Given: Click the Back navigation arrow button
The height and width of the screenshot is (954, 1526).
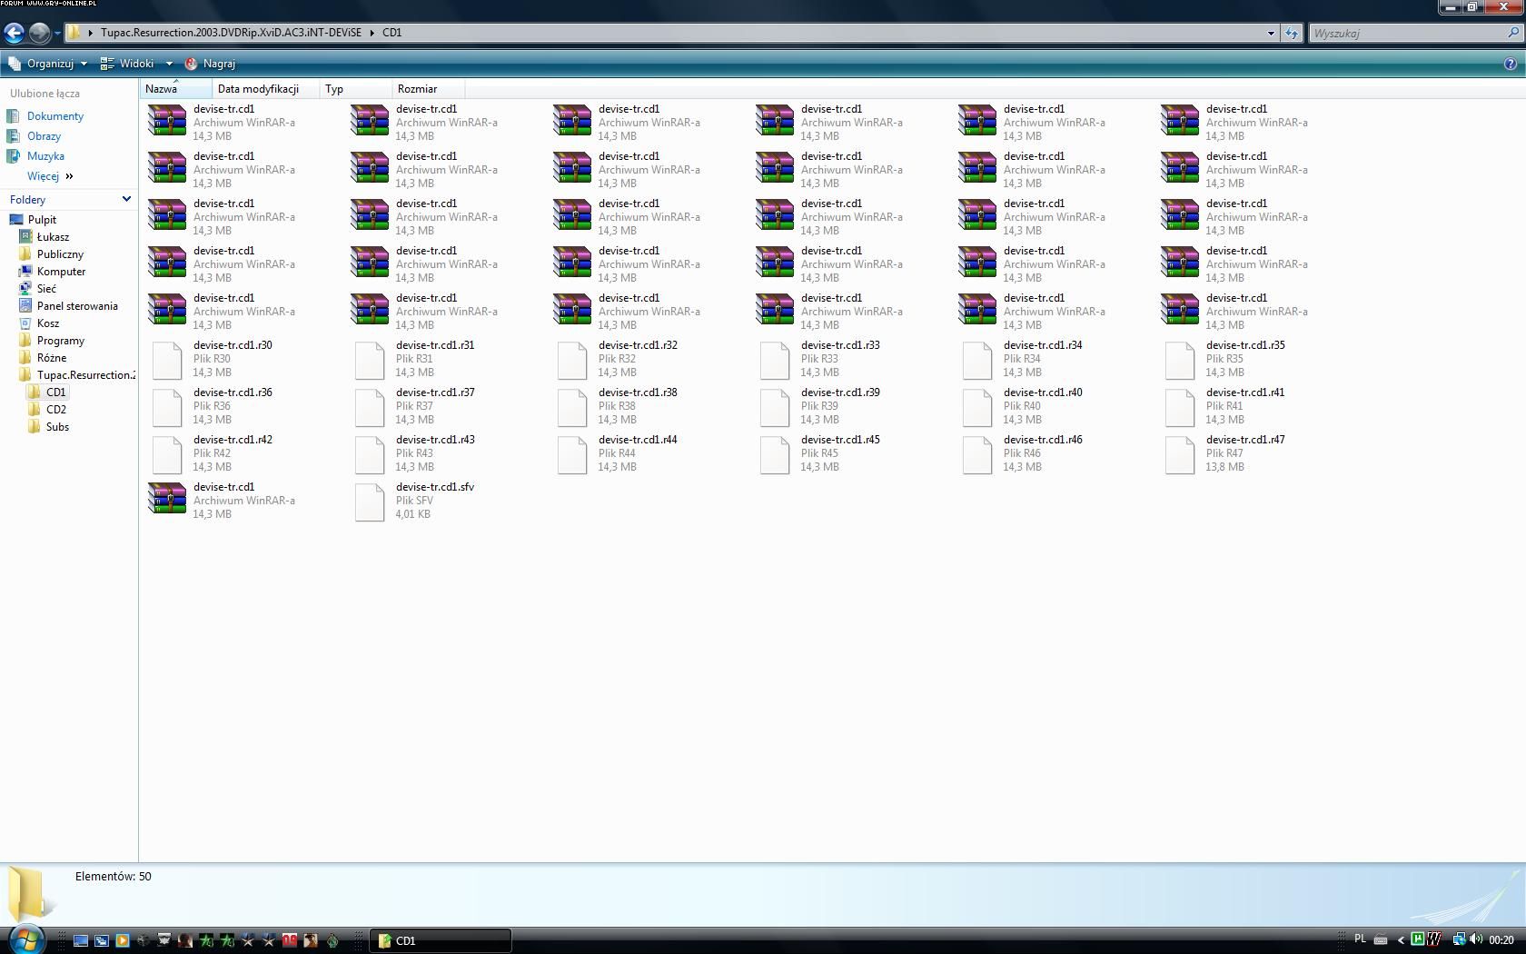Looking at the screenshot, I should pos(14,34).
